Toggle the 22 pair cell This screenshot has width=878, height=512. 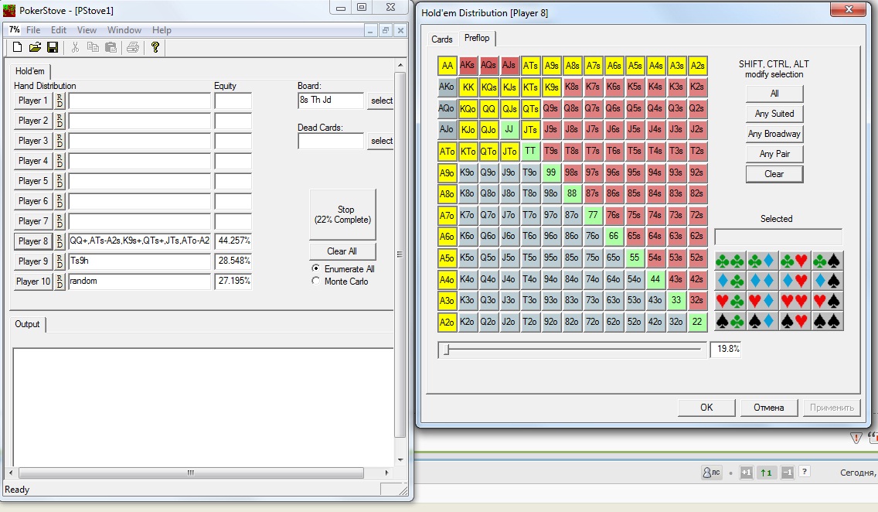coord(697,322)
